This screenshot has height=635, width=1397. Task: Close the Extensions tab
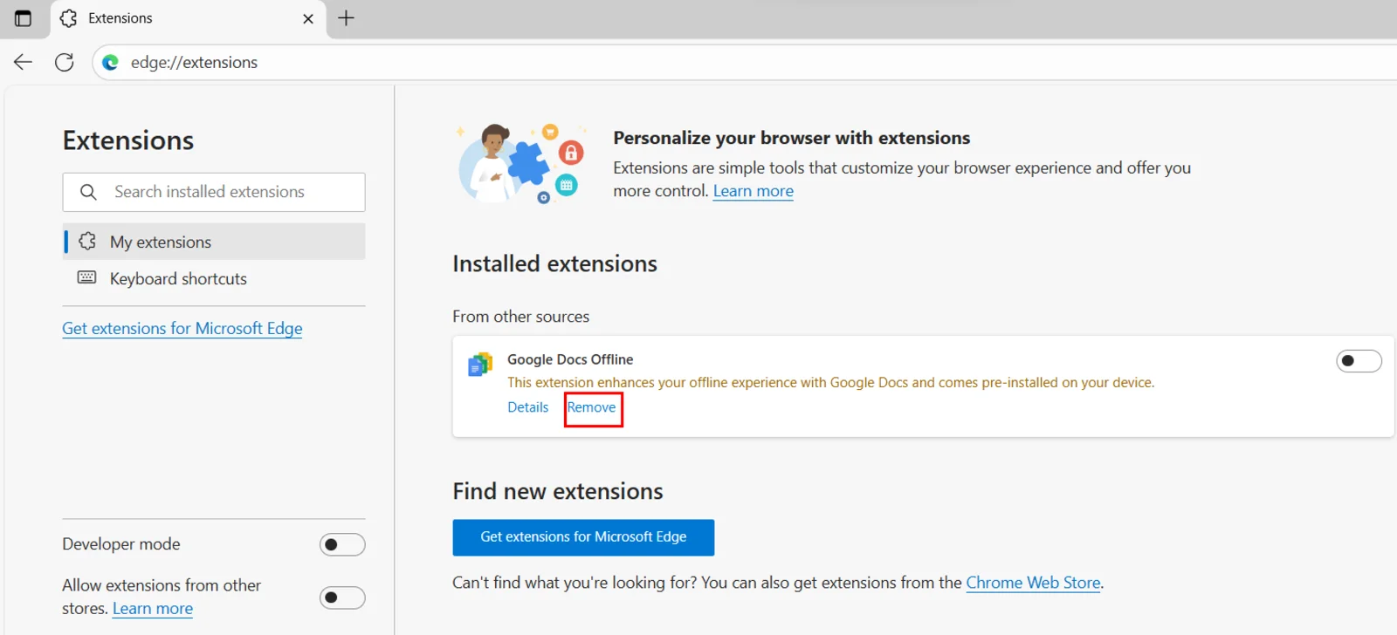(x=308, y=18)
